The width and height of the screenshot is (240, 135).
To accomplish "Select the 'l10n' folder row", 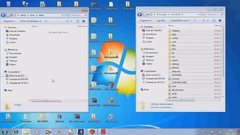I will (195, 49).
